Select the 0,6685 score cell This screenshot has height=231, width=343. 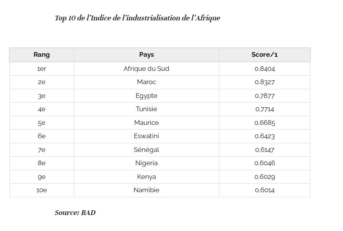[x=265, y=123]
